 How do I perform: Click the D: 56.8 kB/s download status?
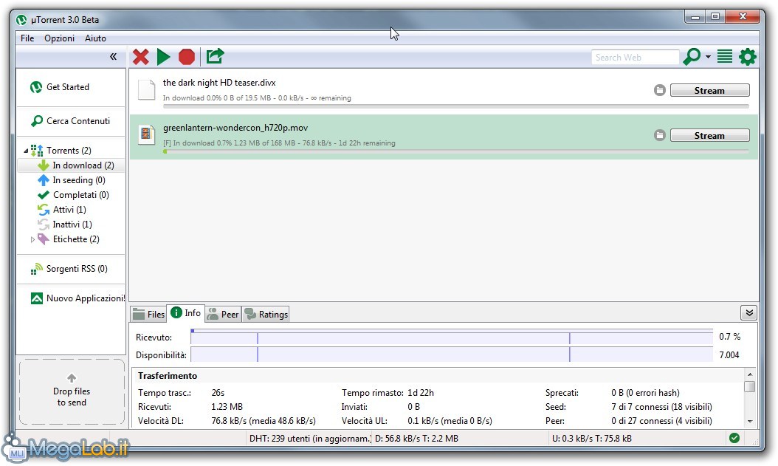(x=417, y=438)
